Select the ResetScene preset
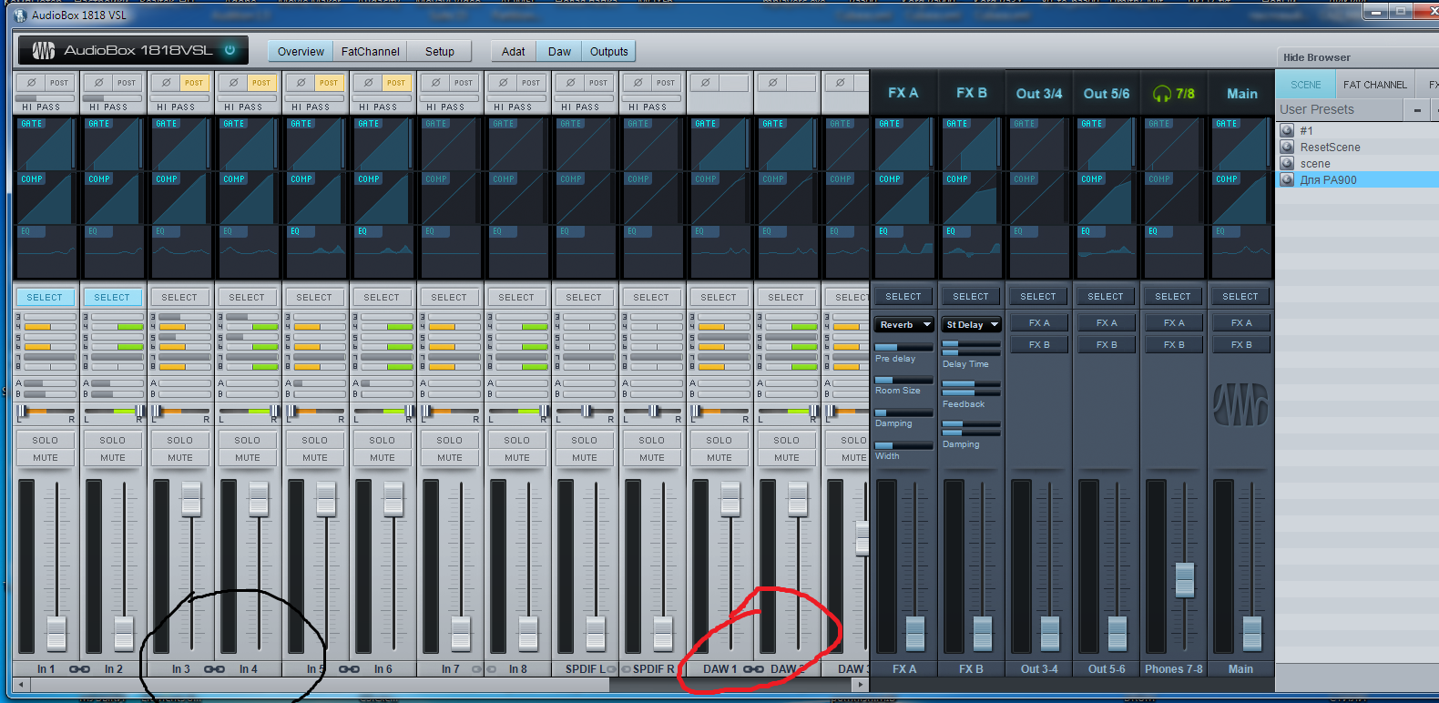1439x703 pixels. 1356,147
